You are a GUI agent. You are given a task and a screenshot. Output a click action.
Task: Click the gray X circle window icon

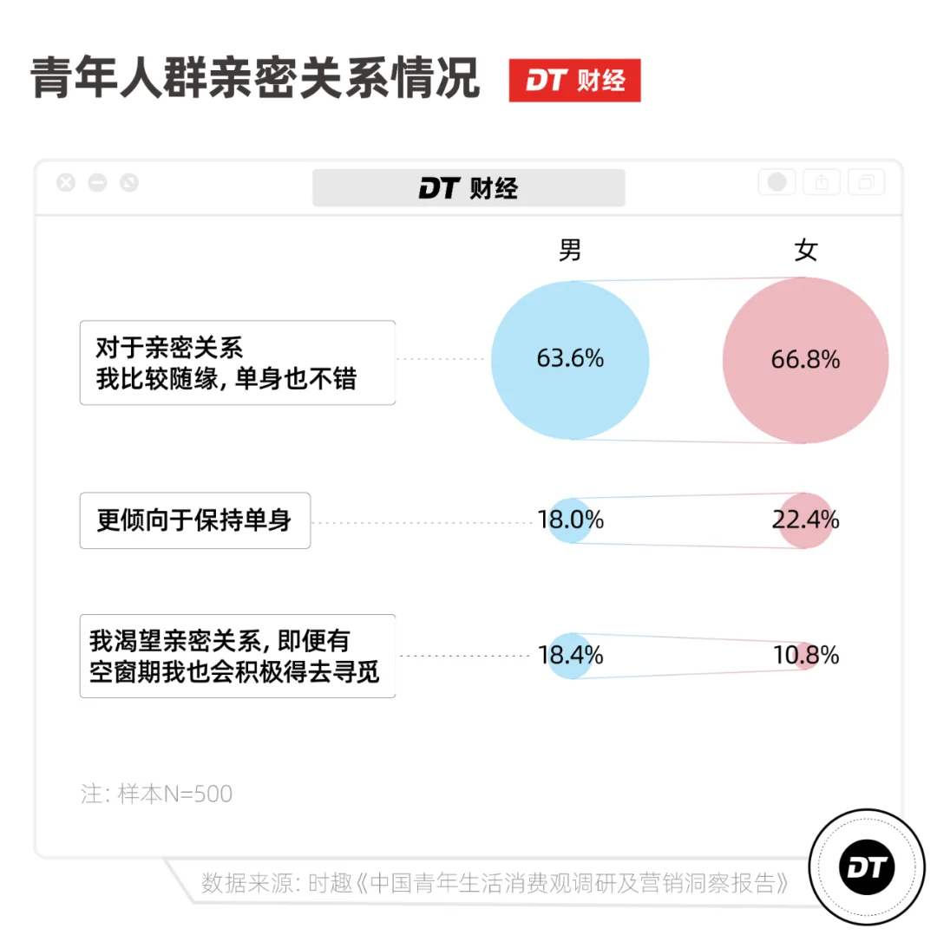(x=66, y=183)
